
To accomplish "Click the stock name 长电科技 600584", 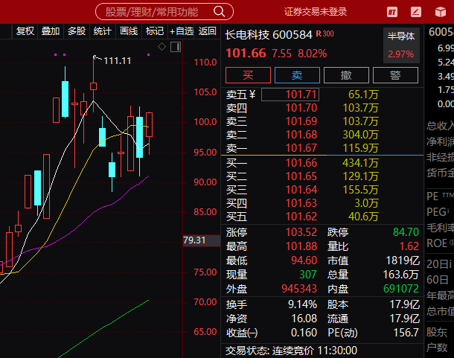I will tap(269, 35).
